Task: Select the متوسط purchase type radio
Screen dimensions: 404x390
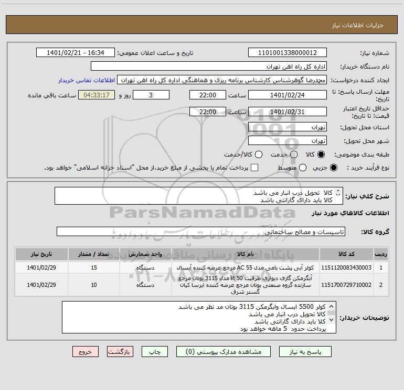Action: coord(303,168)
